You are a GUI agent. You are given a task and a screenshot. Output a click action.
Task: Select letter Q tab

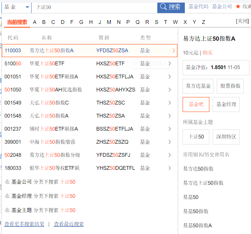coord(138,22)
